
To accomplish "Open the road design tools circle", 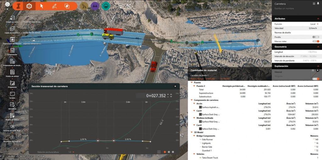I will [84, 6].
